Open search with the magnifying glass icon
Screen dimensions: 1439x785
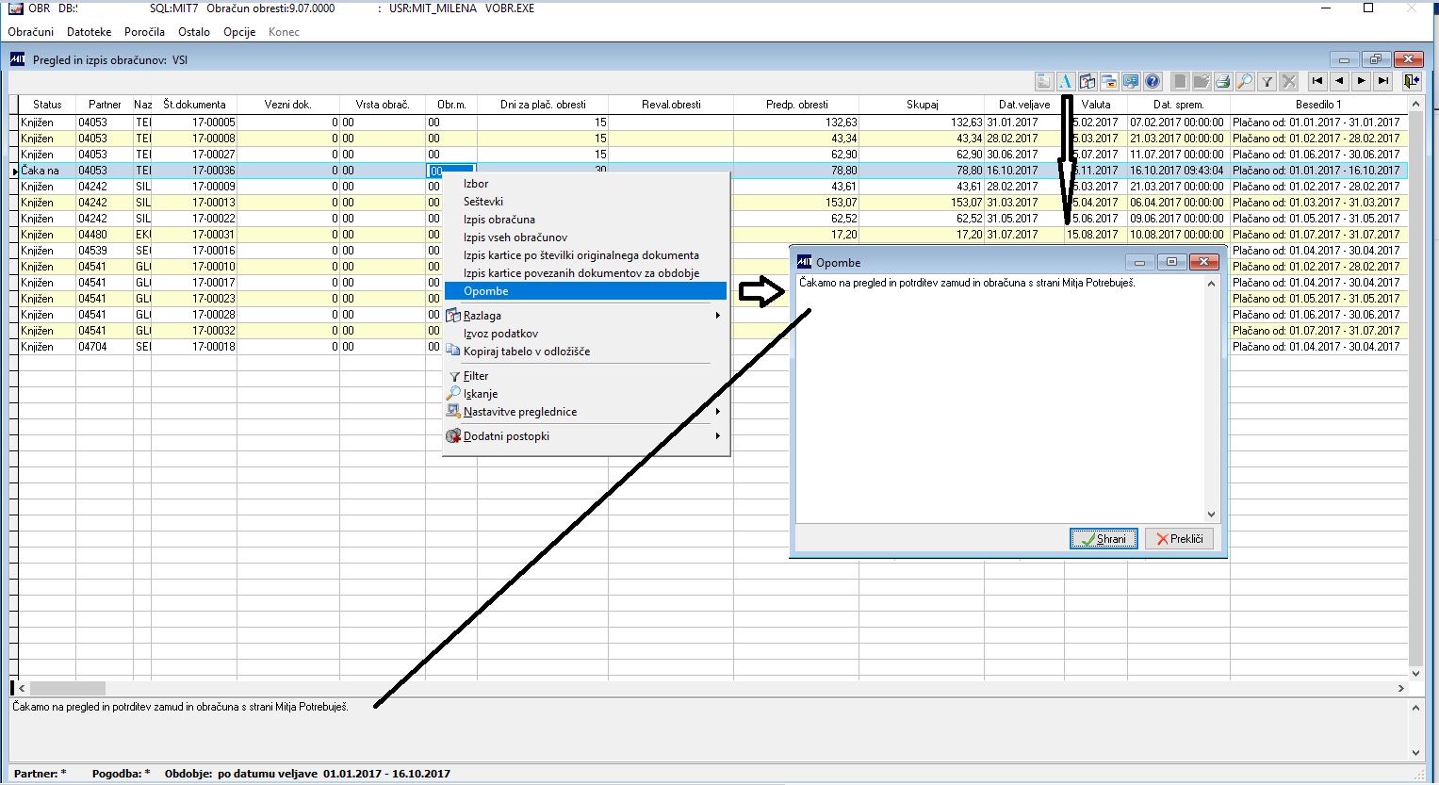(x=1245, y=81)
